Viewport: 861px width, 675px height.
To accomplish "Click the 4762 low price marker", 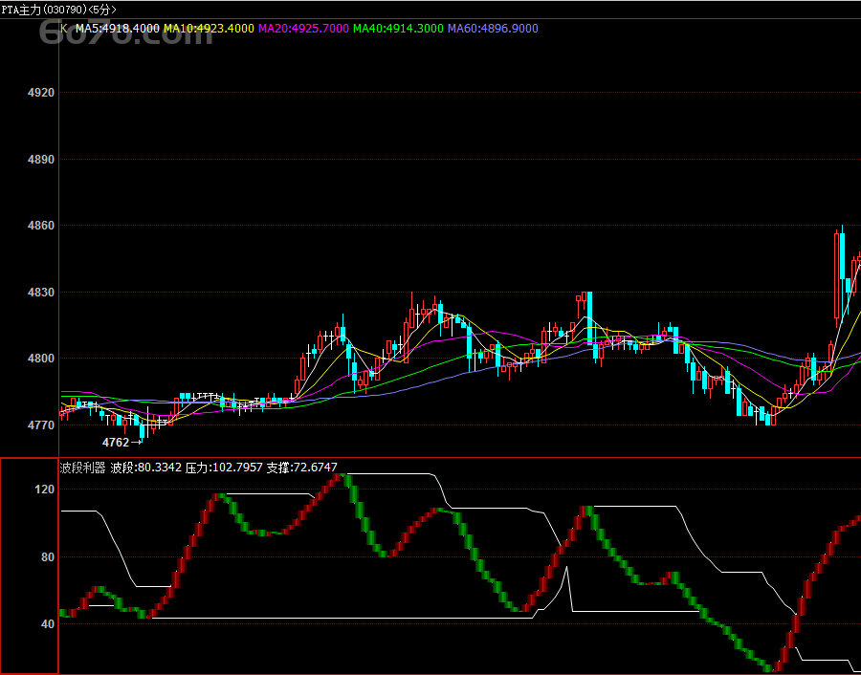I will [x=116, y=443].
